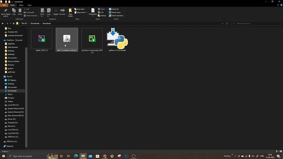Screen dimensions: 283x159
Task: Select Network in navigation pane
Action: pyautogui.click(x=10, y=146)
